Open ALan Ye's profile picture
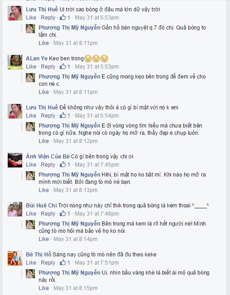The width and height of the screenshot is (230, 295). pyautogui.click(x=15, y=62)
